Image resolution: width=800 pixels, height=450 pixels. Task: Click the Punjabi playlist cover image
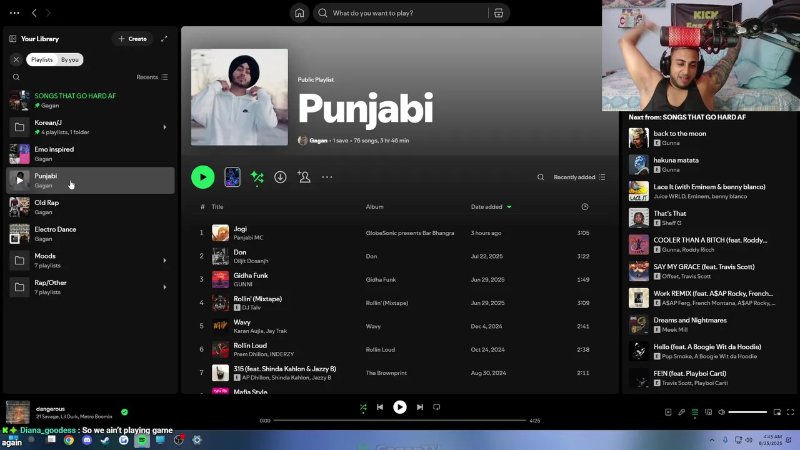(239, 97)
